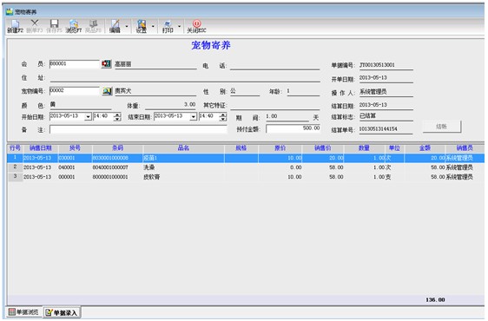Image resolution: width=488 pixels, height=321 pixels.
Task: Click the 单据编号 value JT00130513001
Action: (377, 65)
